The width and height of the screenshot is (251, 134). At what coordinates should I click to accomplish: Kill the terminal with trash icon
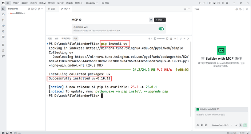click(x=171, y=39)
